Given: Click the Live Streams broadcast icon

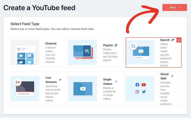Looking at the screenshot, I should click(18, 82).
